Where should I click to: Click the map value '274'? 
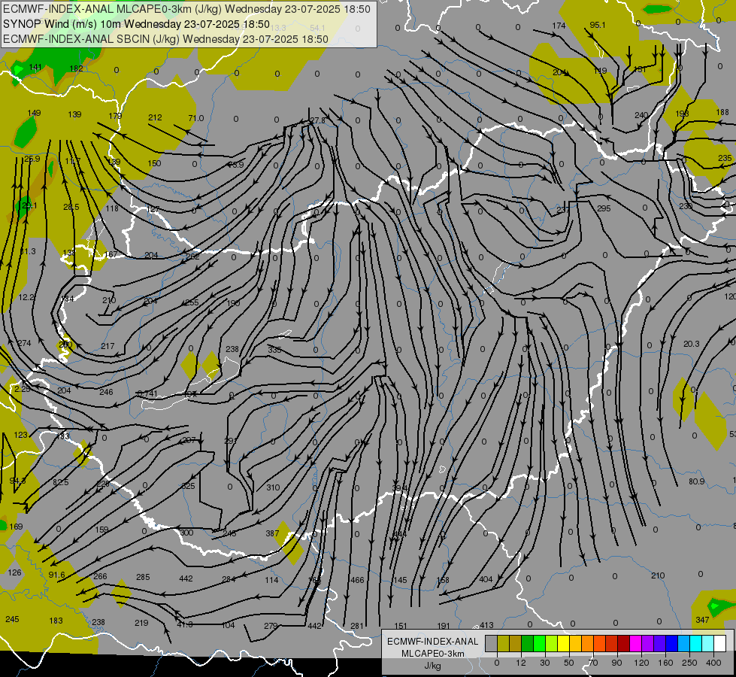[x=24, y=344]
